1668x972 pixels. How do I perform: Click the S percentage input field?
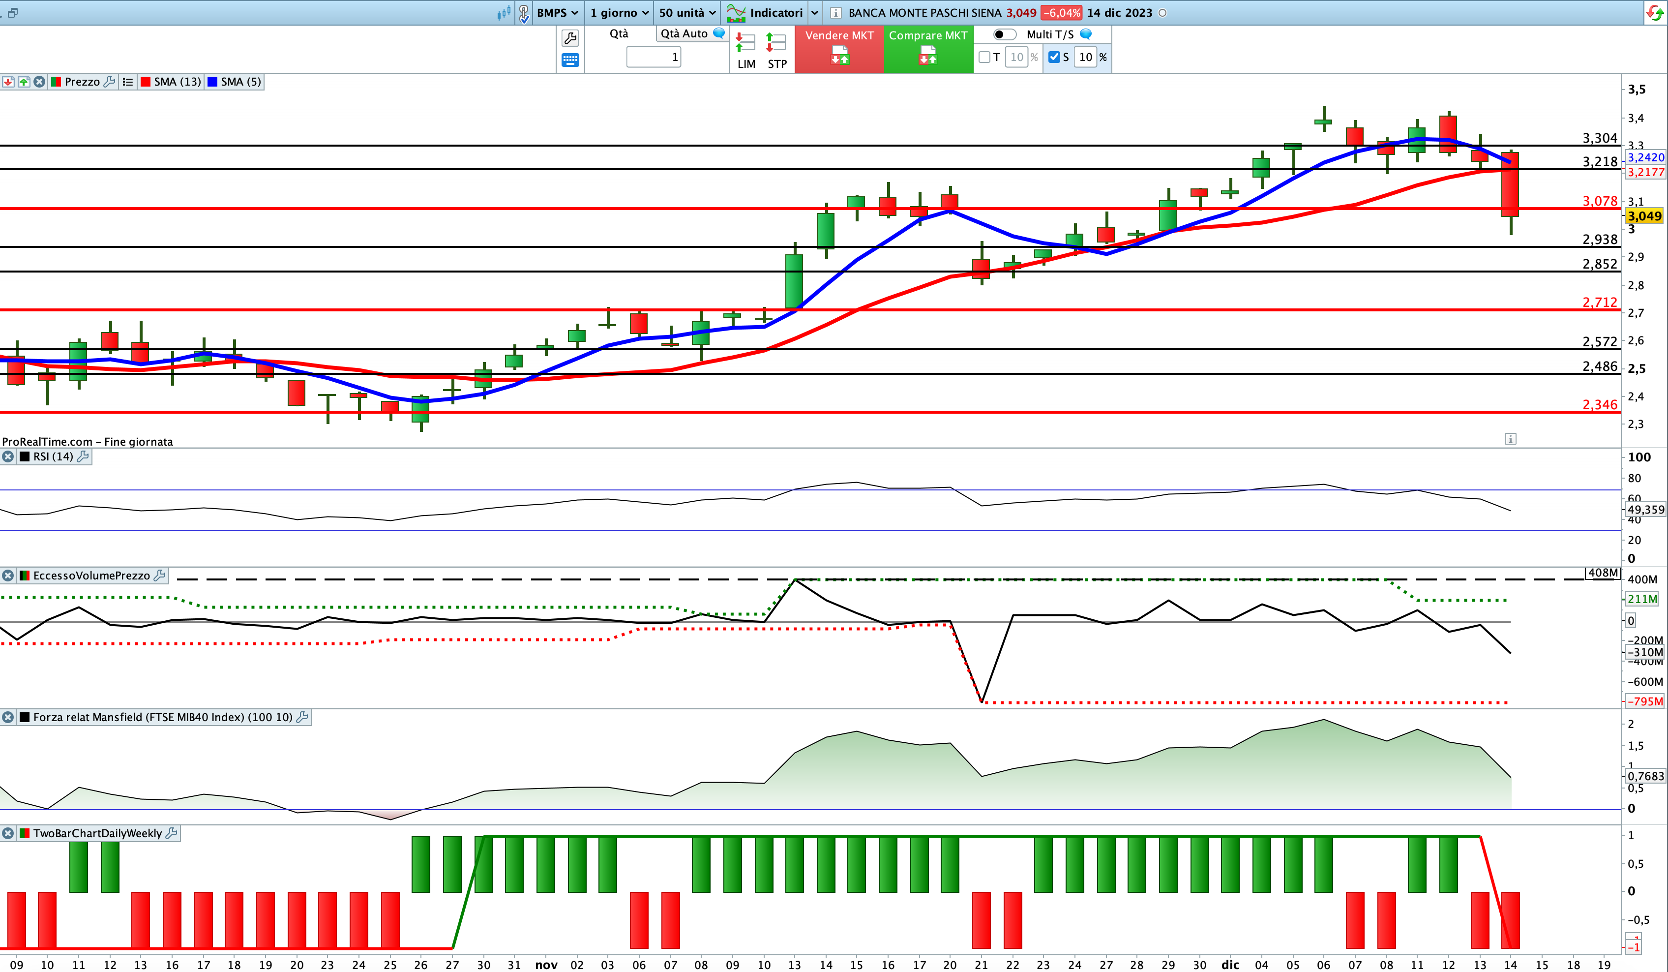coord(1085,57)
